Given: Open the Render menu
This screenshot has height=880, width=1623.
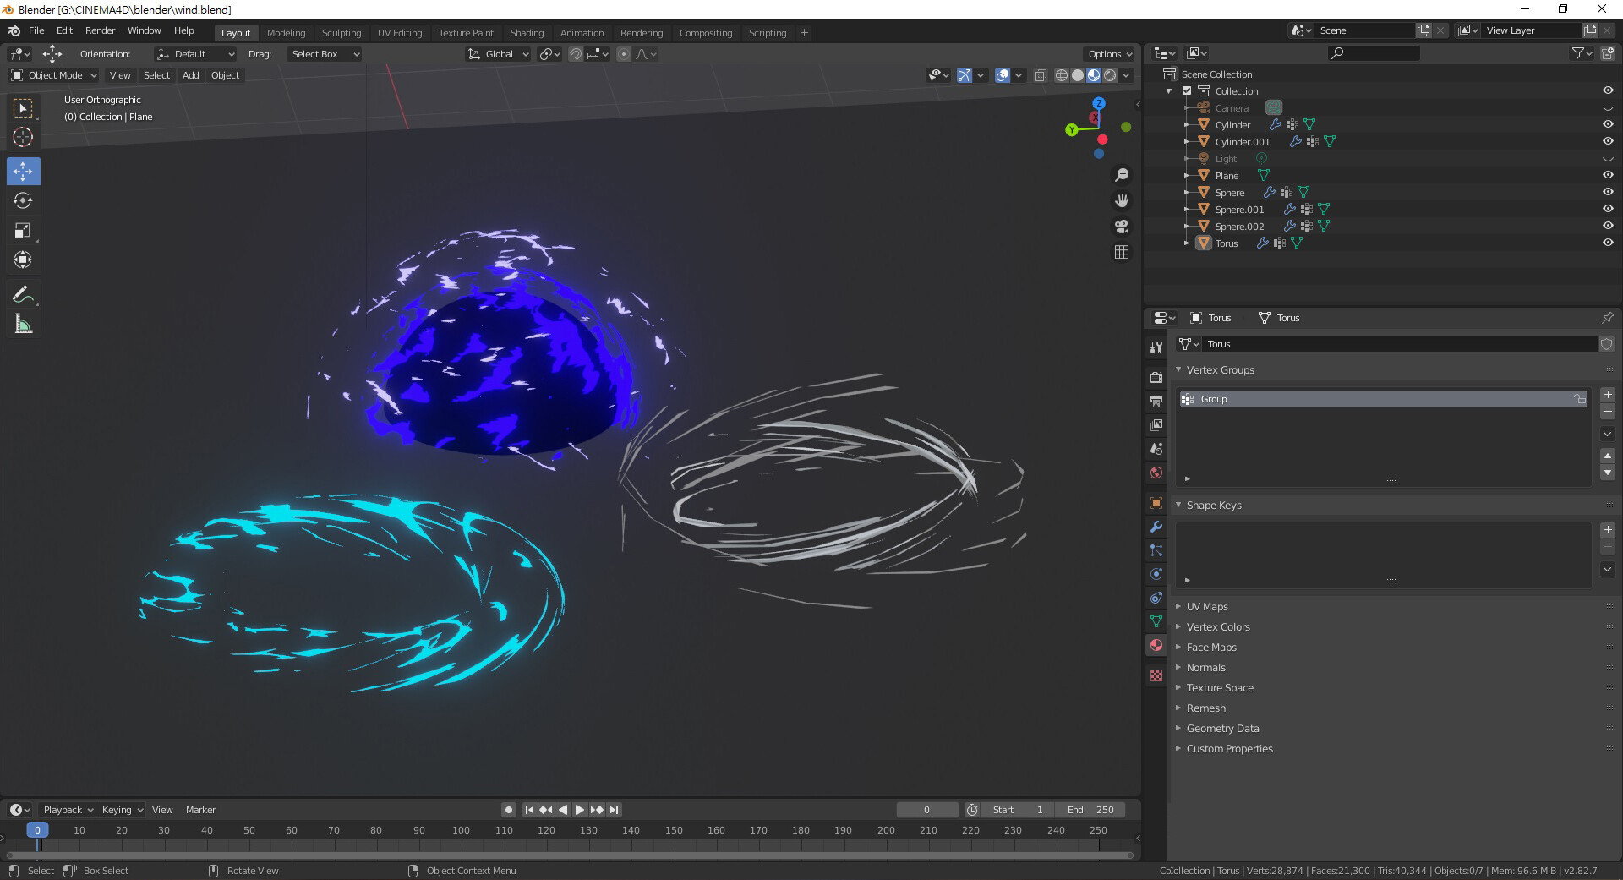Looking at the screenshot, I should coord(100,30).
